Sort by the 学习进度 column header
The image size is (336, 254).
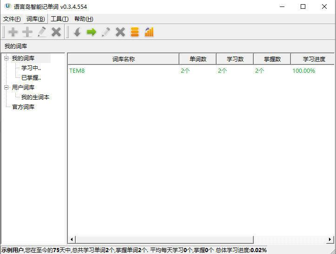tap(313, 59)
